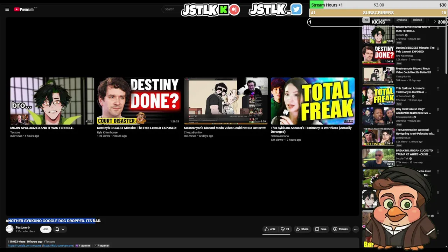Select the Sykkuno filter chip

pos(401,20)
